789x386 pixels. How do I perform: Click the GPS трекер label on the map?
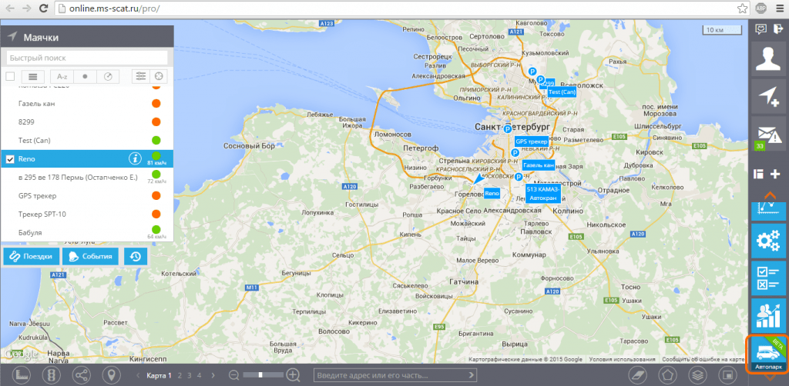[x=532, y=141]
